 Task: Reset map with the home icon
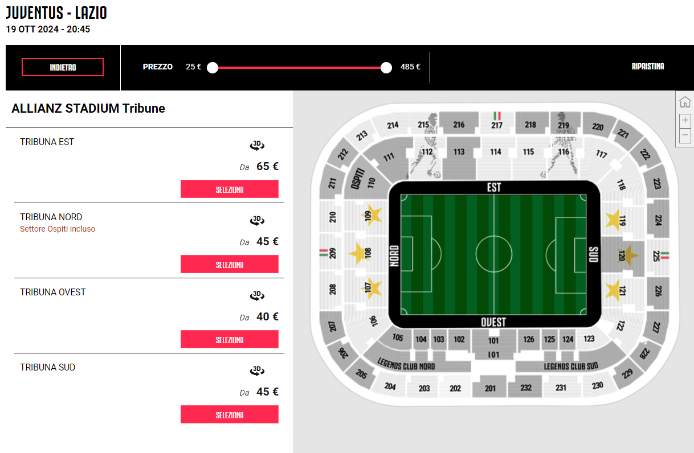click(x=685, y=102)
